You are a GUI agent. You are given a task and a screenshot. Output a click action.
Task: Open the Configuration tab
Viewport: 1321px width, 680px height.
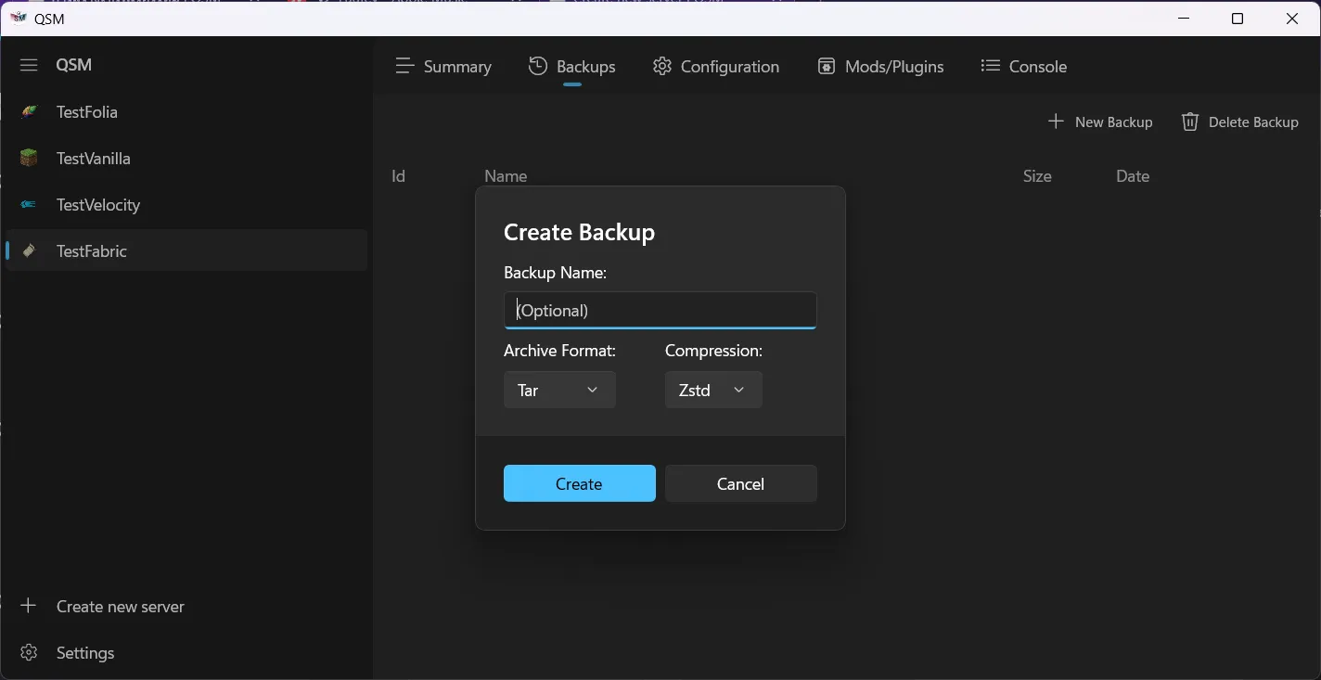point(716,67)
